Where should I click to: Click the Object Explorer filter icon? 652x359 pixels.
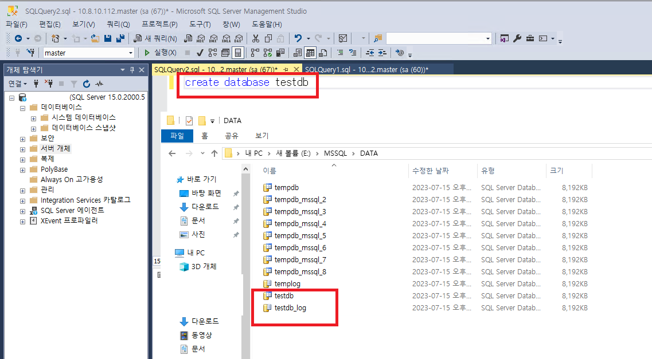[74, 84]
